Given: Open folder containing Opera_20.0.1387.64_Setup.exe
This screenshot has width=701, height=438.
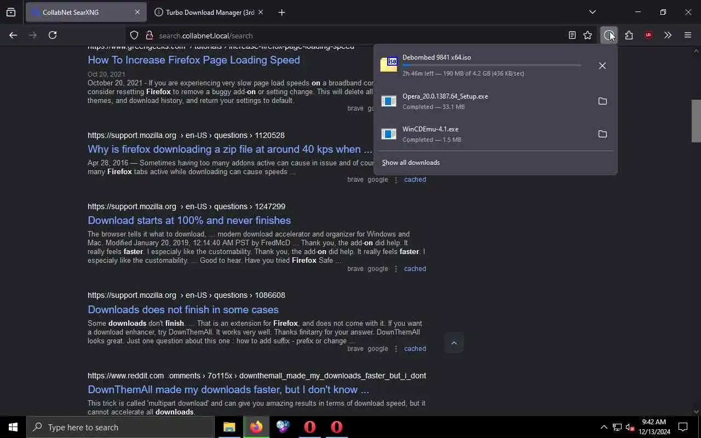Looking at the screenshot, I should pos(602,101).
